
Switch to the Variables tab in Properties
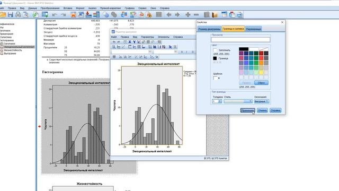tap(254, 29)
